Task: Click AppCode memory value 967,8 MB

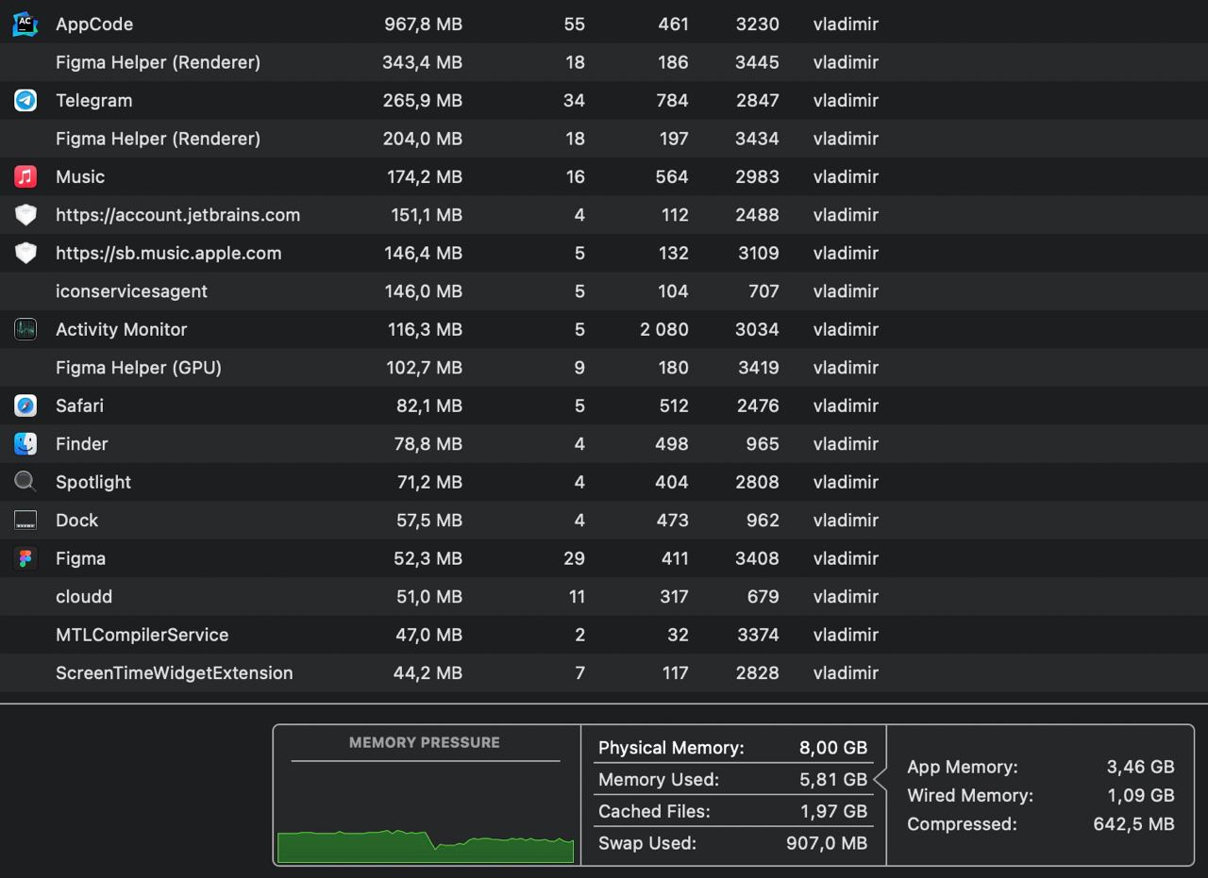Action: click(423, 24)
